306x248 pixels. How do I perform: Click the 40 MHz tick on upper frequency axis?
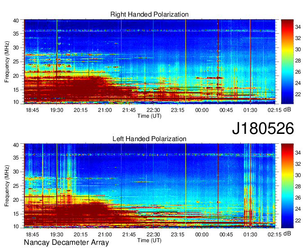click(16, 21)
